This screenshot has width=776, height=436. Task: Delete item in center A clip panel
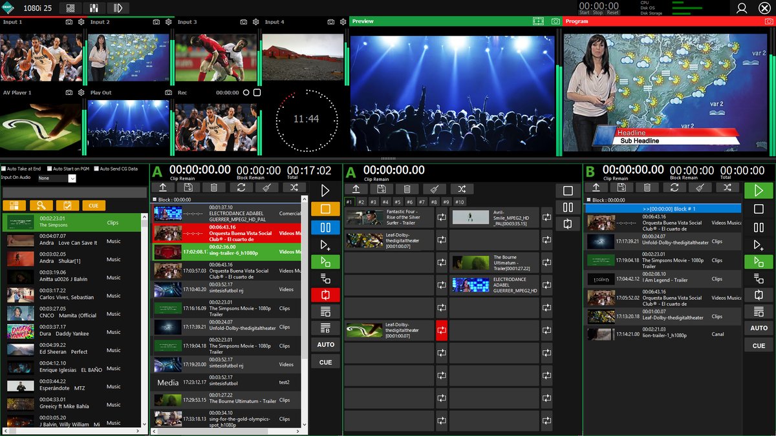(x=407, y=189)
